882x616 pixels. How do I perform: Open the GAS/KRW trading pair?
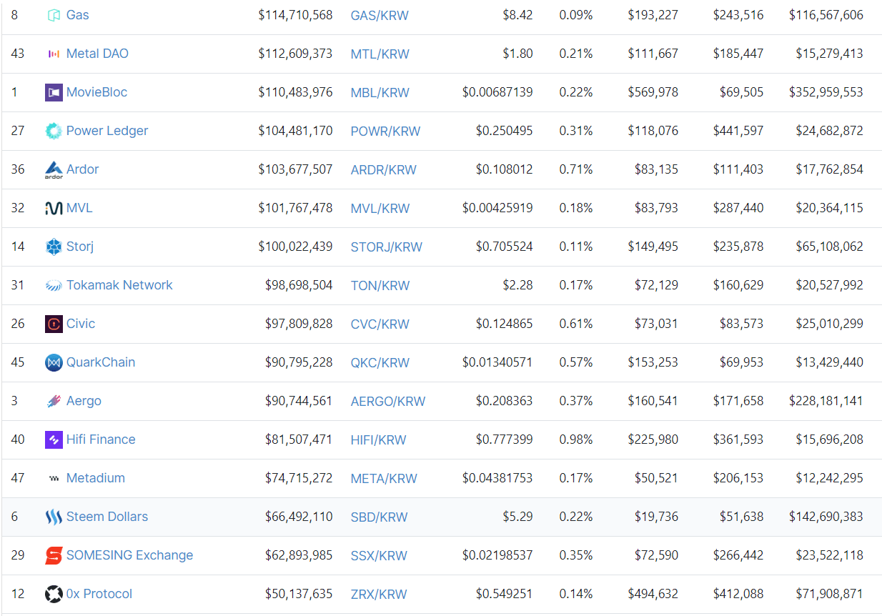[x=380, y=16]
